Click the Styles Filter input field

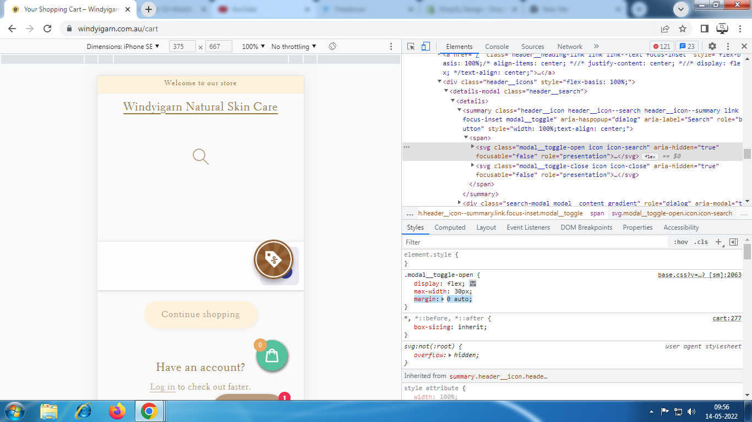click(534, 242)
